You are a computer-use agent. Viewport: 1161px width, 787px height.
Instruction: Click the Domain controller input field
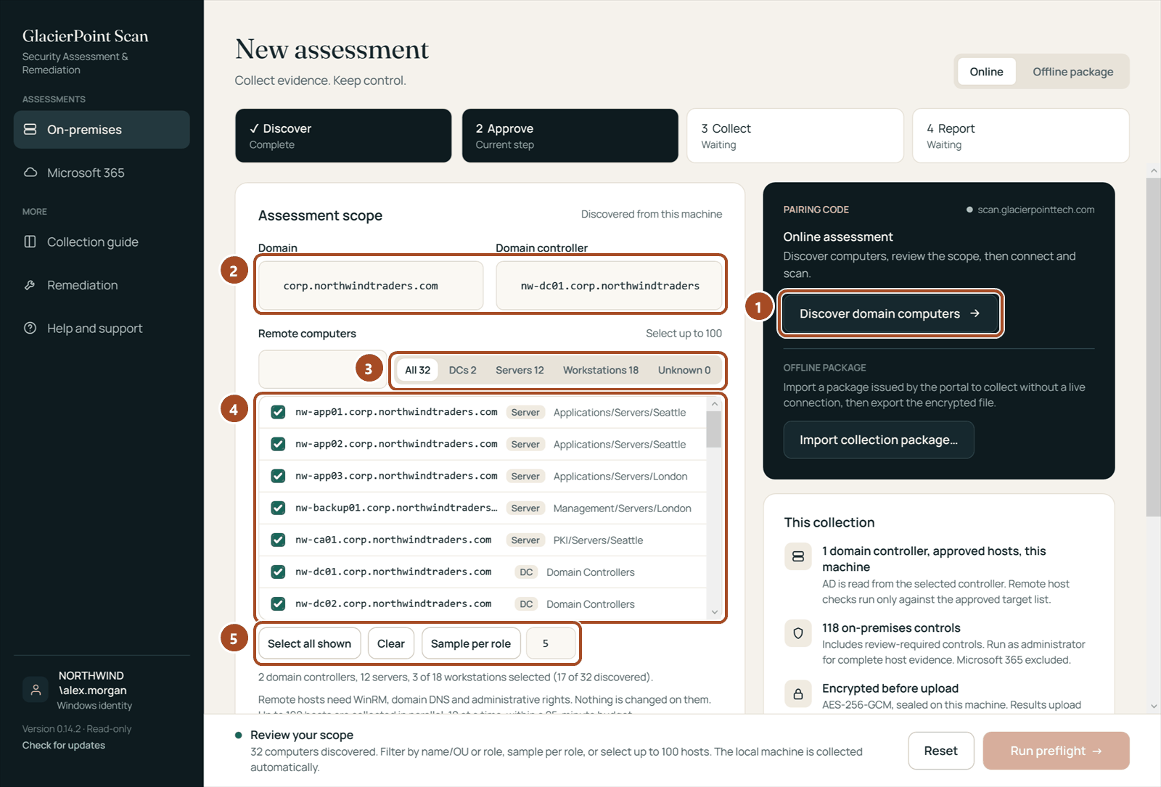point(609,286)
